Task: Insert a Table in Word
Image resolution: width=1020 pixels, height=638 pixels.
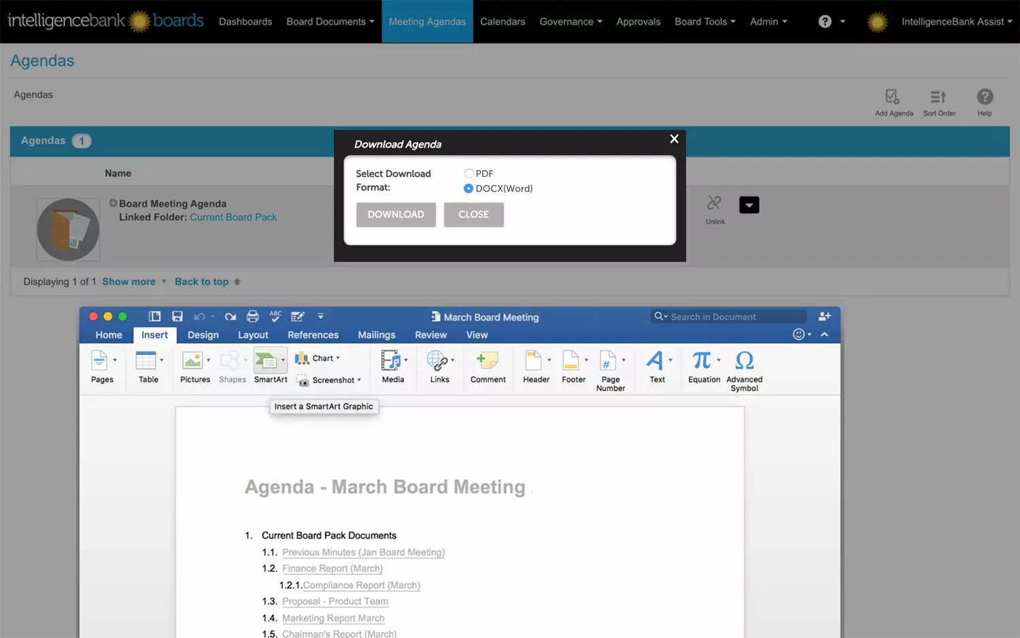Action: pyautogui.click(x=149, y=367)
